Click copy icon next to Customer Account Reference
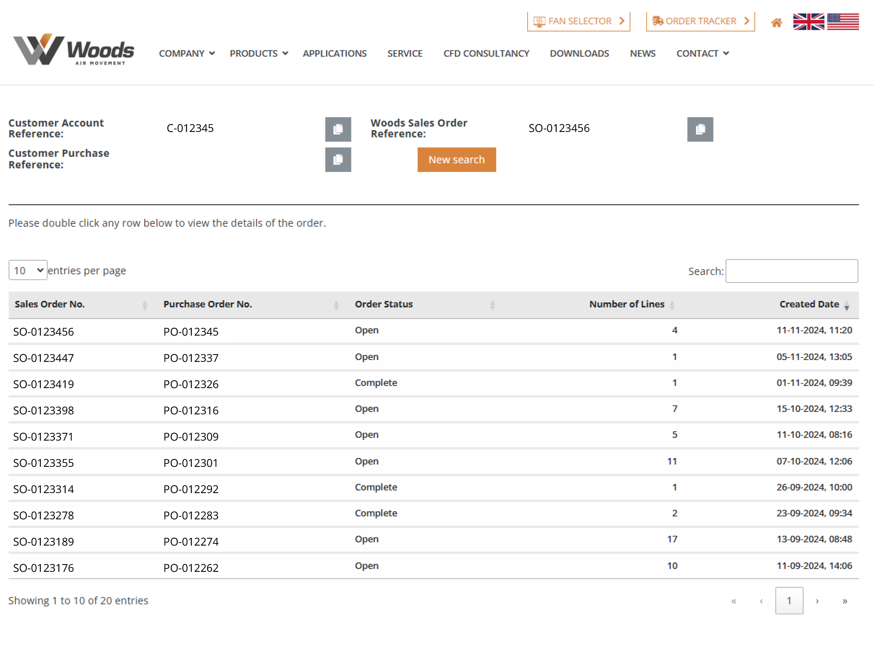Image resolution: width=874 pixels, height=655 pixels. coord(338,127)
